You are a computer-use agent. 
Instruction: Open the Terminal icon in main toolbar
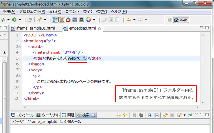81,20
